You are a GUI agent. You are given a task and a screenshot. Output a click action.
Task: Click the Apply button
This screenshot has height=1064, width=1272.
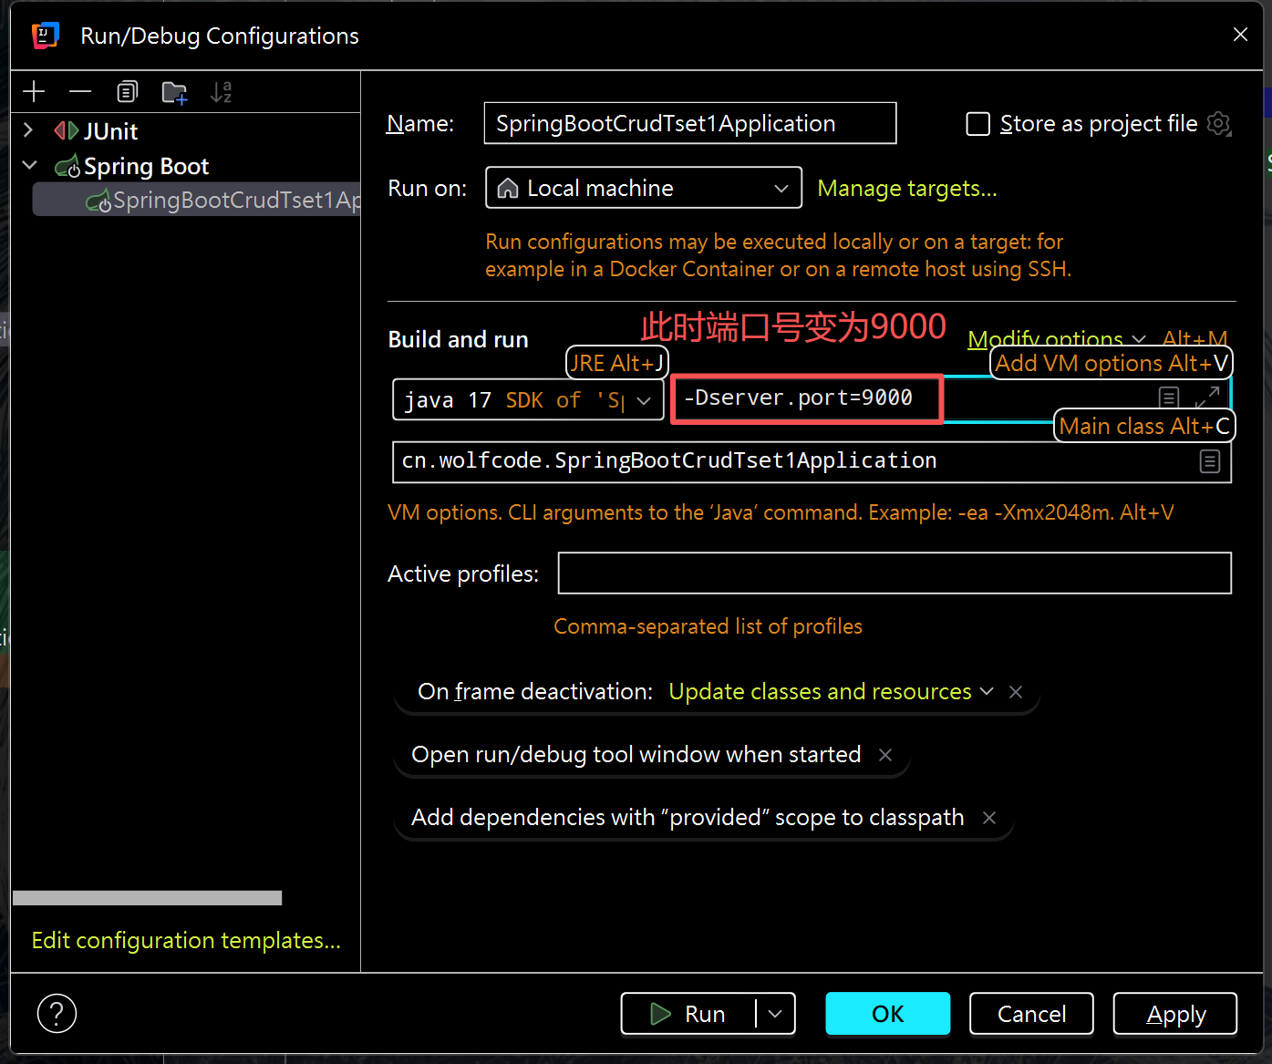pyautogui.click(x=1174, y=1013)
